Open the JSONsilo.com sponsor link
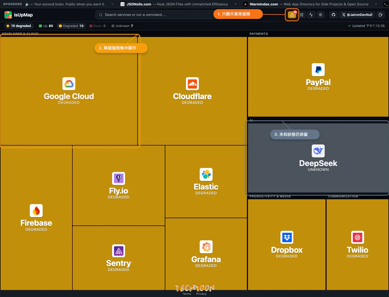 174,4
